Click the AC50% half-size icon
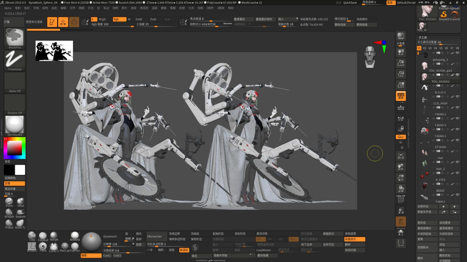Screen dimensions: 467x262 (401, 85)
